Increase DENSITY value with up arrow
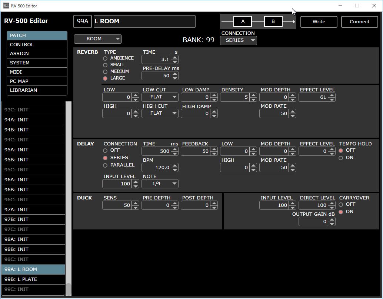This screenshot has height=299, width=383. tap(253, 95)
